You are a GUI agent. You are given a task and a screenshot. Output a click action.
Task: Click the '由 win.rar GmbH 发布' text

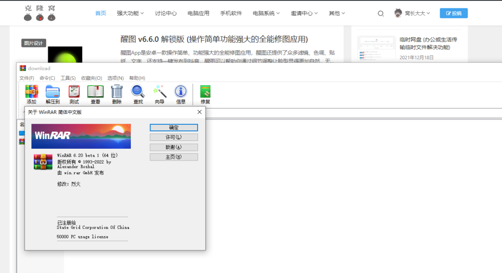pos(80,173)
